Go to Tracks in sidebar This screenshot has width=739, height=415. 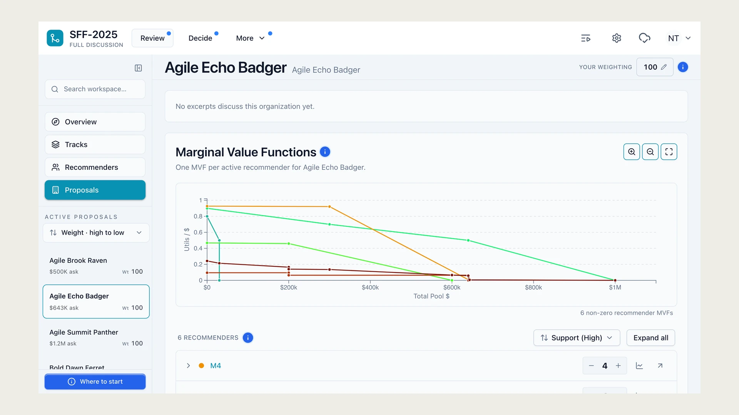[x=95, y=144]
